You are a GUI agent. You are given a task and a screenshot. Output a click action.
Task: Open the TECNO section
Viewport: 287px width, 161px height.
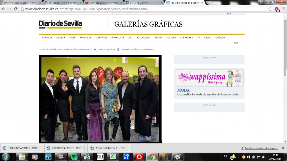click(158, 37)
